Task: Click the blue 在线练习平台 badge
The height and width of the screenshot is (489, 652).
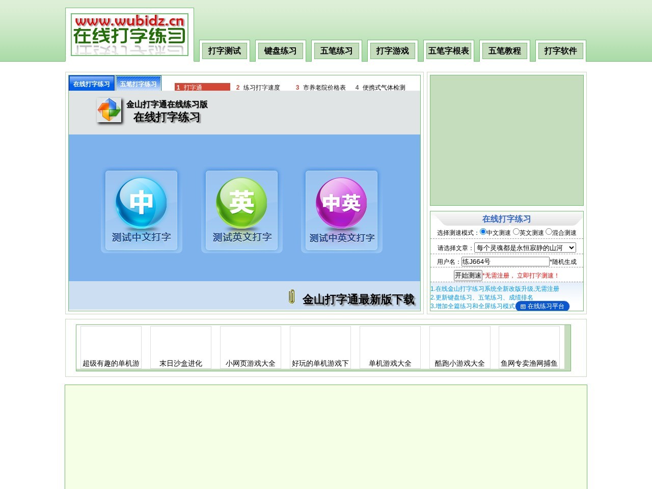Action: 542,306
